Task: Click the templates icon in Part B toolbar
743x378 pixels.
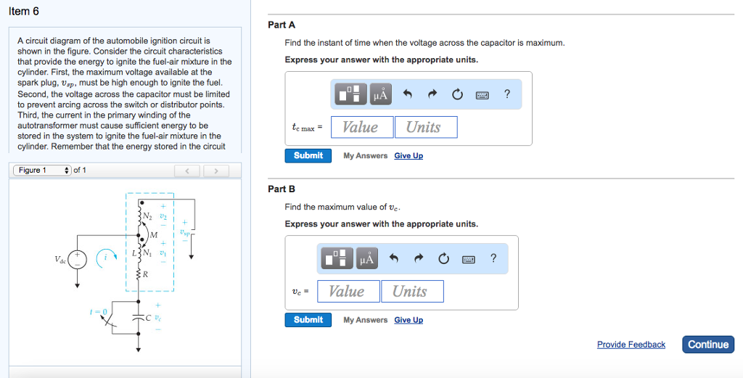Action: coord(337,258)
